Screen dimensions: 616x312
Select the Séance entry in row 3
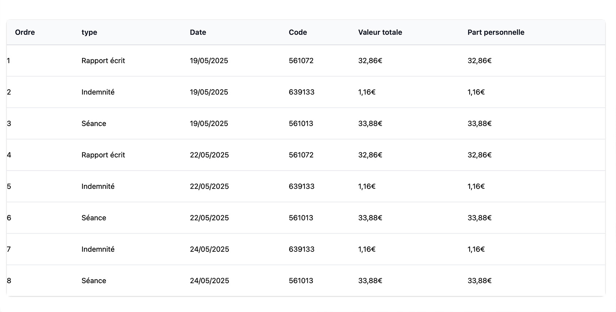click(x=94, y=124)
